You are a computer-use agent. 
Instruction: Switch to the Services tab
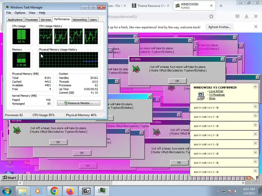pyautogui.click(x=46, y=20)
